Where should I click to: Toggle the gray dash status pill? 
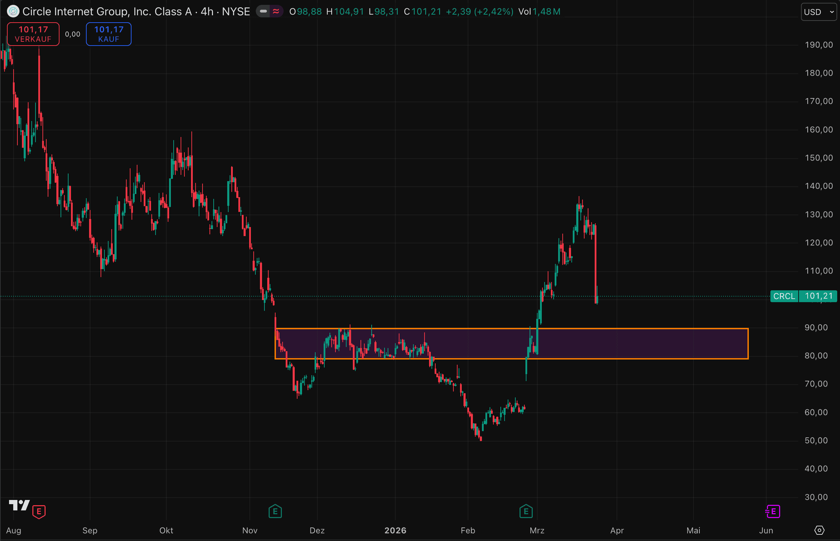[x=263, y=11]
